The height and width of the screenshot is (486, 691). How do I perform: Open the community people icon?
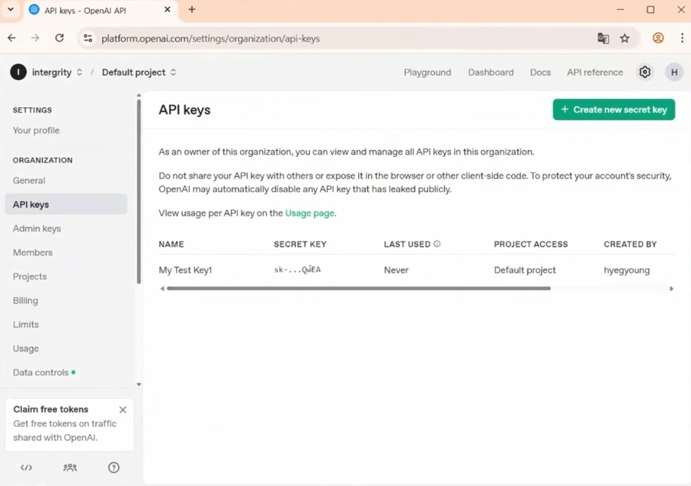pyautogui.click(x=70, y=468)
